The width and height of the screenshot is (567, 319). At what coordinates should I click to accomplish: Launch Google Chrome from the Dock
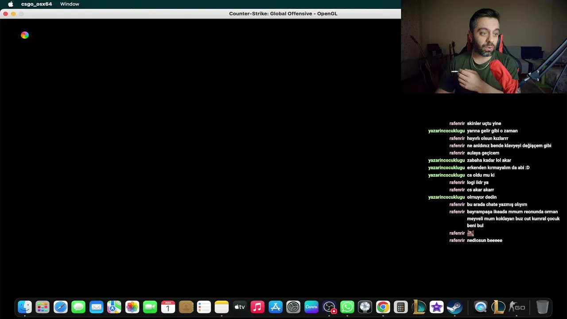coord(383,307)
